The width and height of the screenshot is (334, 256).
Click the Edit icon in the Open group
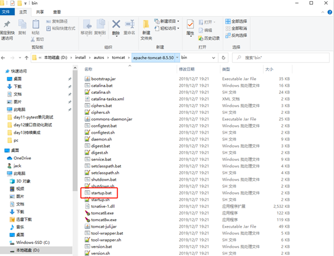(x=201, y=30)
